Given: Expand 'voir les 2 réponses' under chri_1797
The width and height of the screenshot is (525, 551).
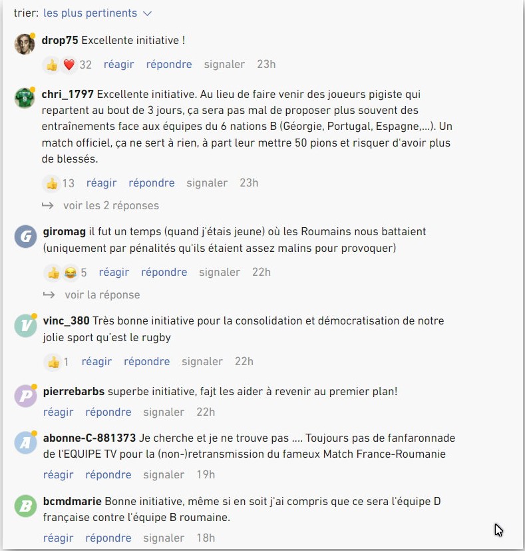Looking at the screenshot, I should [110, 205].
